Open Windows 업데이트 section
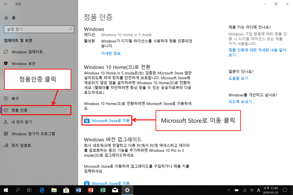The width and height of the screenshot is (293, 195). click(27, 52)
